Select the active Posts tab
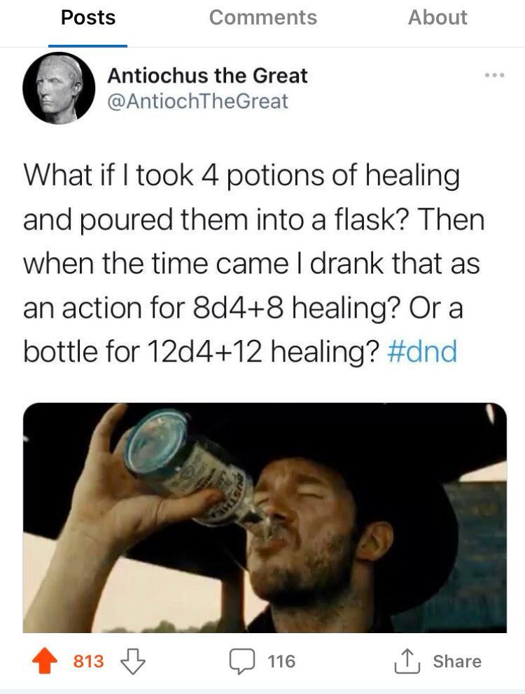This screenshot has width=525, height=694. (87, 18)
